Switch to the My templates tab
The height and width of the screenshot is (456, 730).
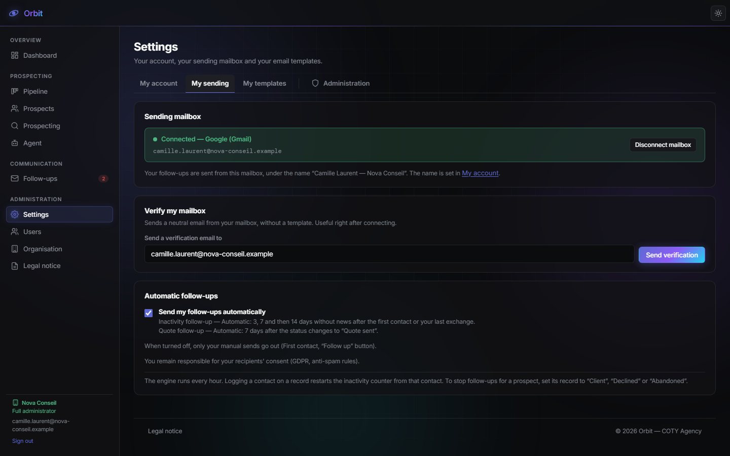[x=265, y=83]
